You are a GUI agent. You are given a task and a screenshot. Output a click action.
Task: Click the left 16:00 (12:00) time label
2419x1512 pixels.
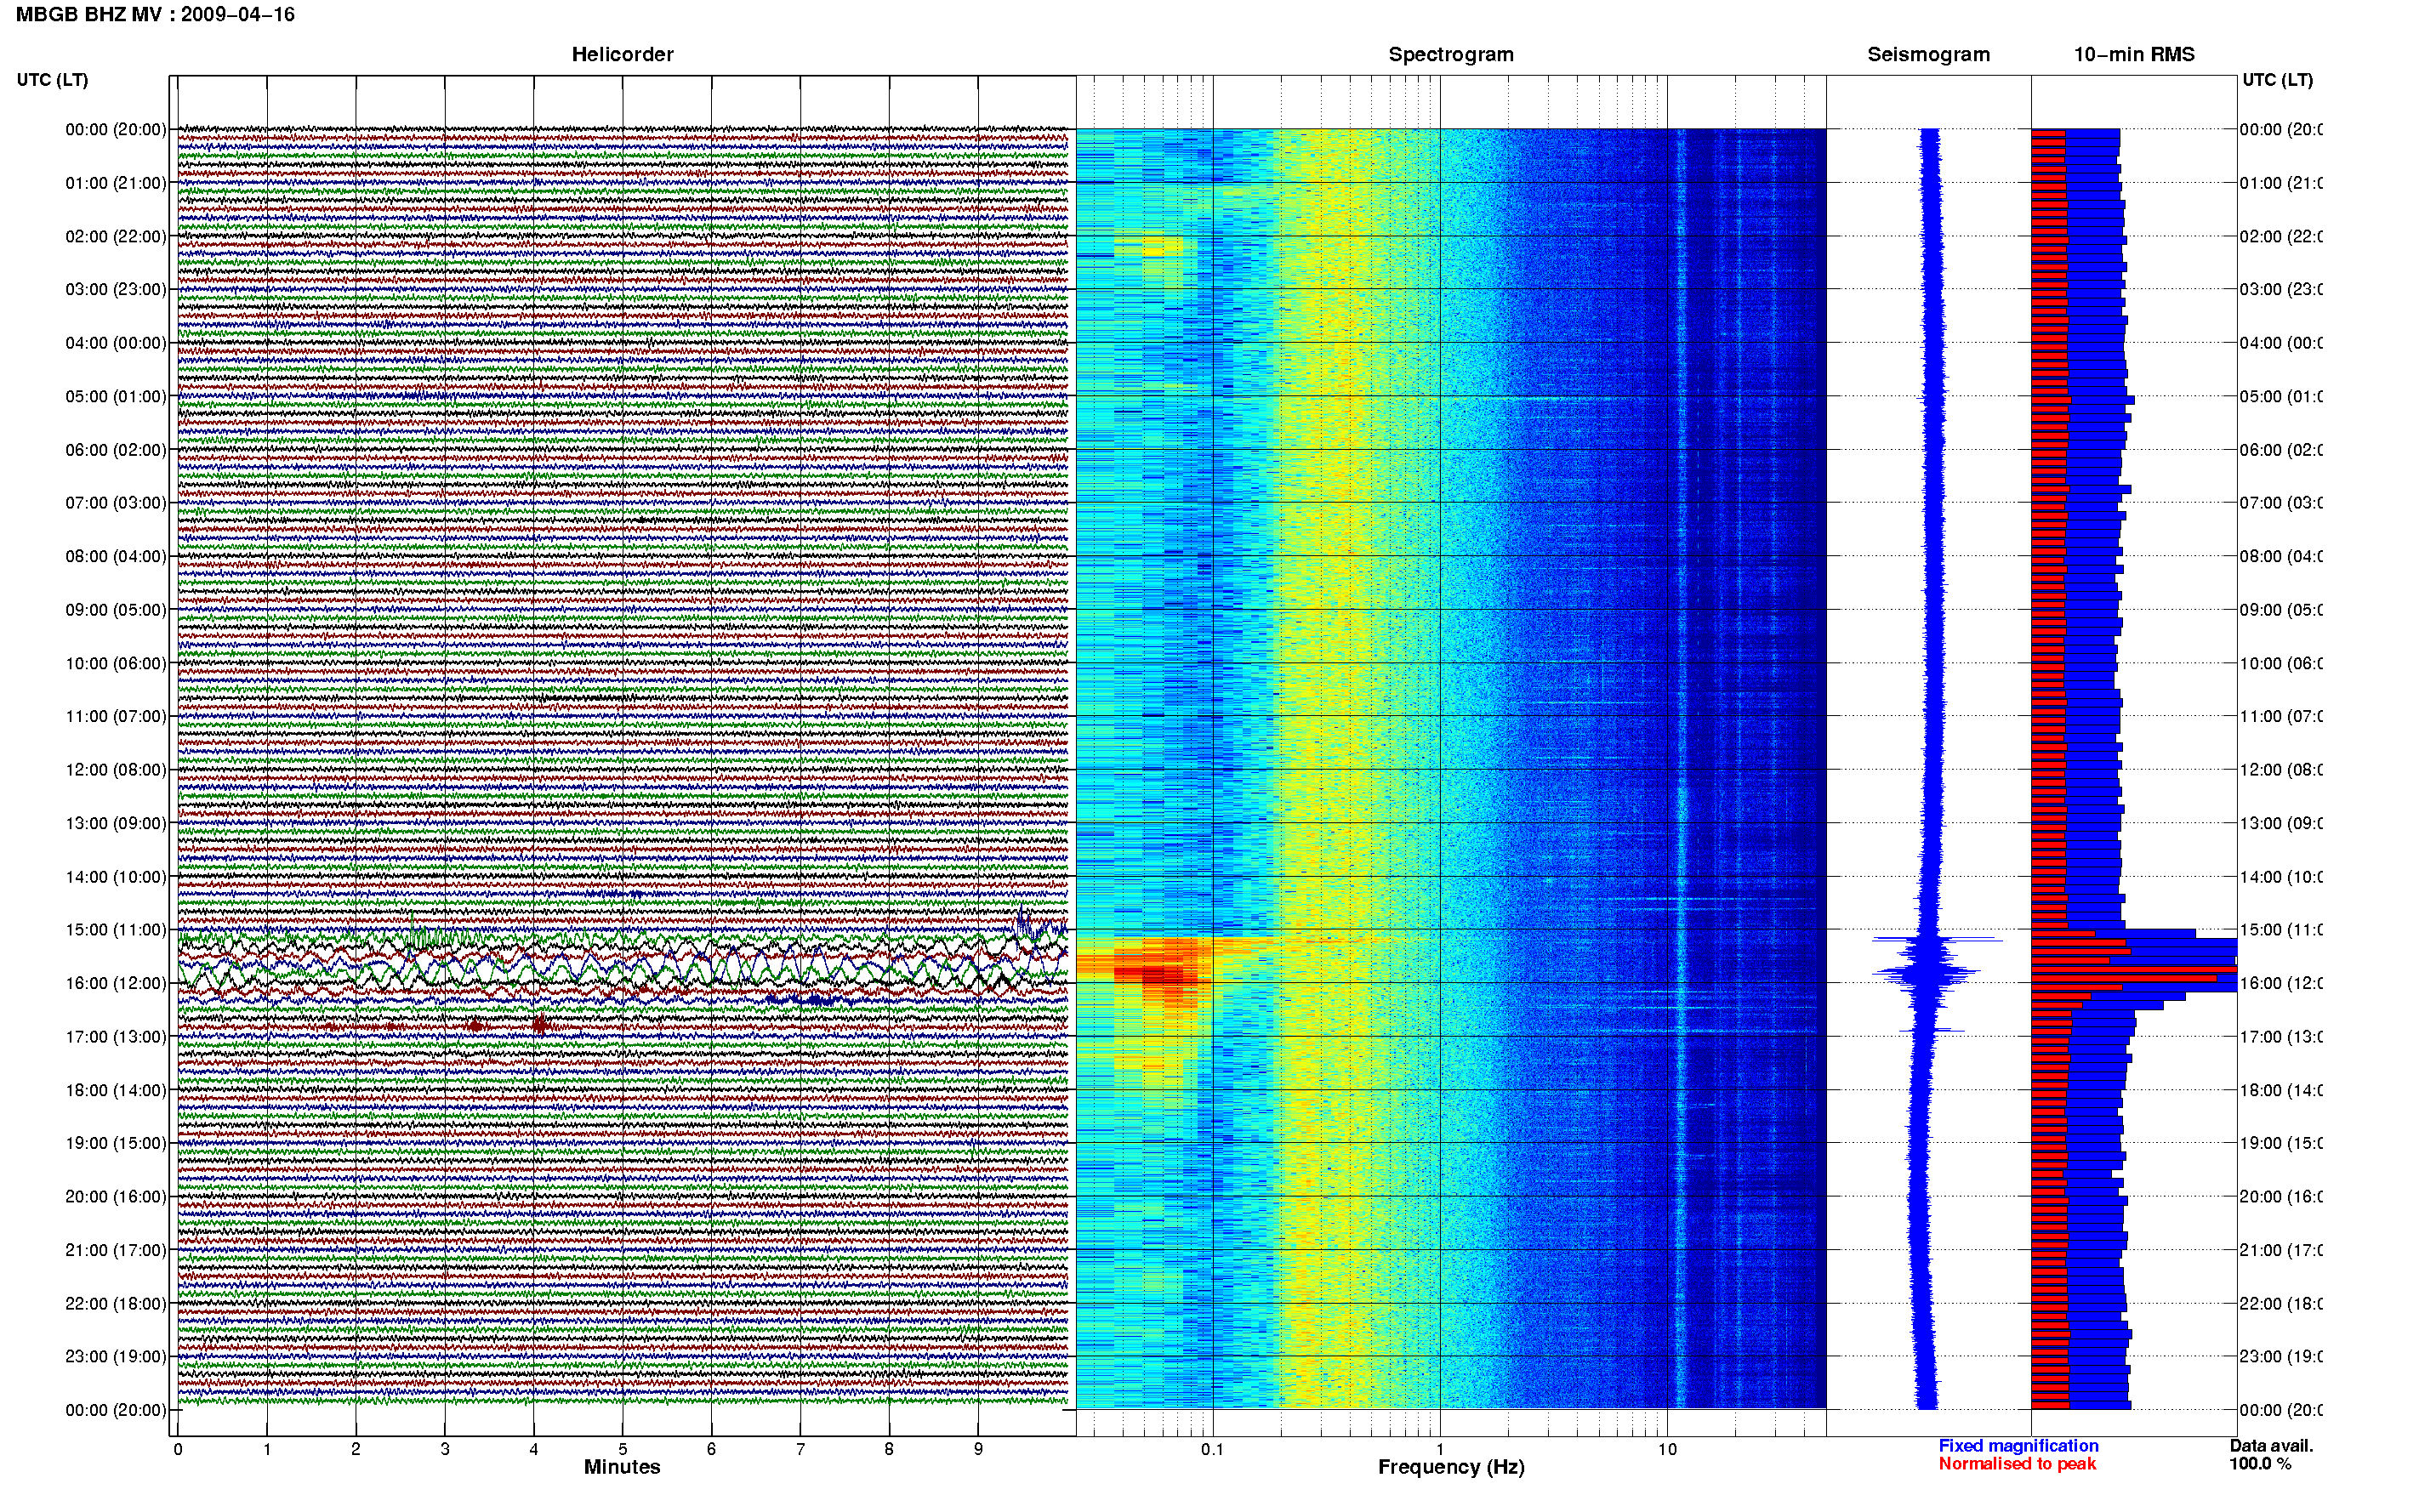click(116, 983)
